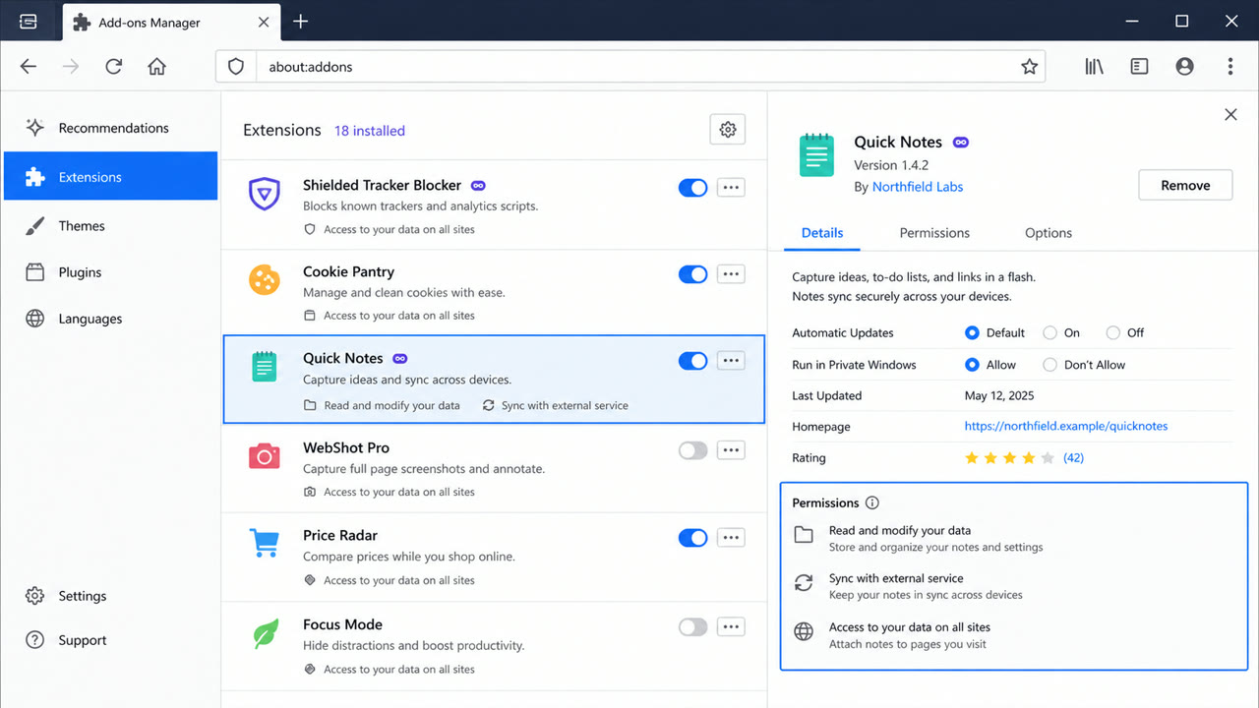Open the extensions gear tools menu

(728, 130)
